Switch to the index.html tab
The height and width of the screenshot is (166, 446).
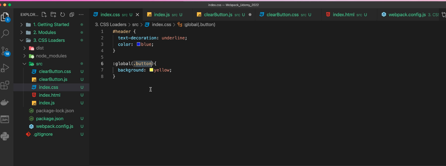coord(349,15)
